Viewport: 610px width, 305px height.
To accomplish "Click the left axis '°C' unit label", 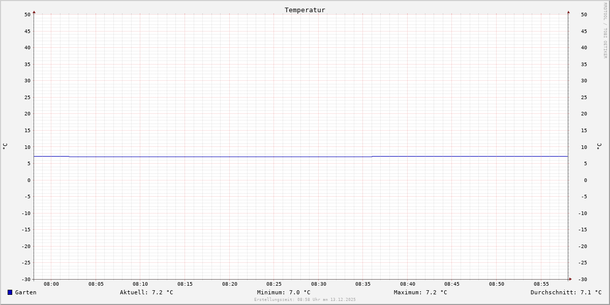I will (5, 146).
